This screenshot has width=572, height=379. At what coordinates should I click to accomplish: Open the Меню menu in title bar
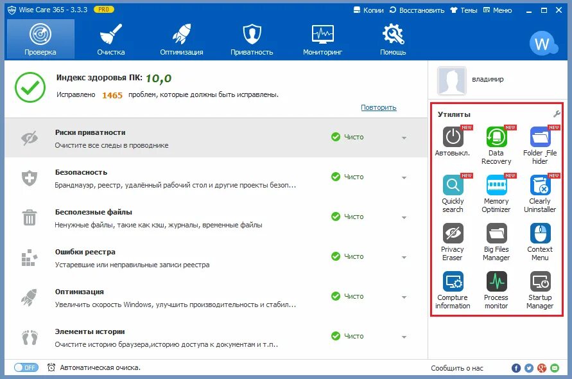[498, 10]
